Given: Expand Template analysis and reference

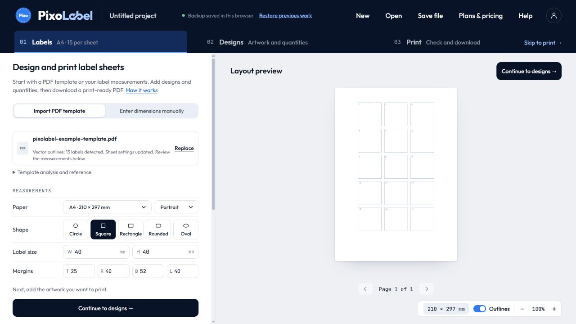Looking at the screenshot, I should pos(52,172).
